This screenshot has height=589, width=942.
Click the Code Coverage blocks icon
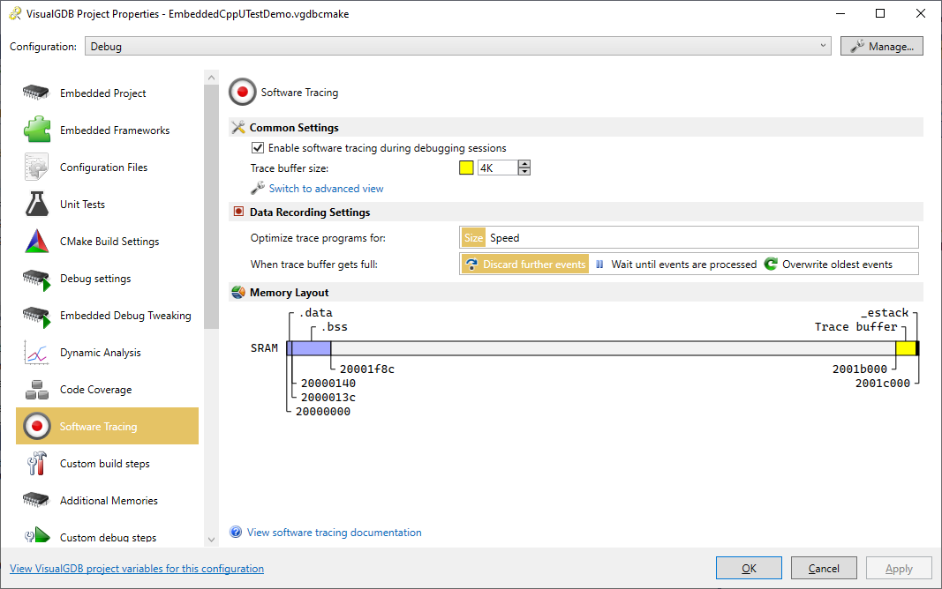[37, 390]
